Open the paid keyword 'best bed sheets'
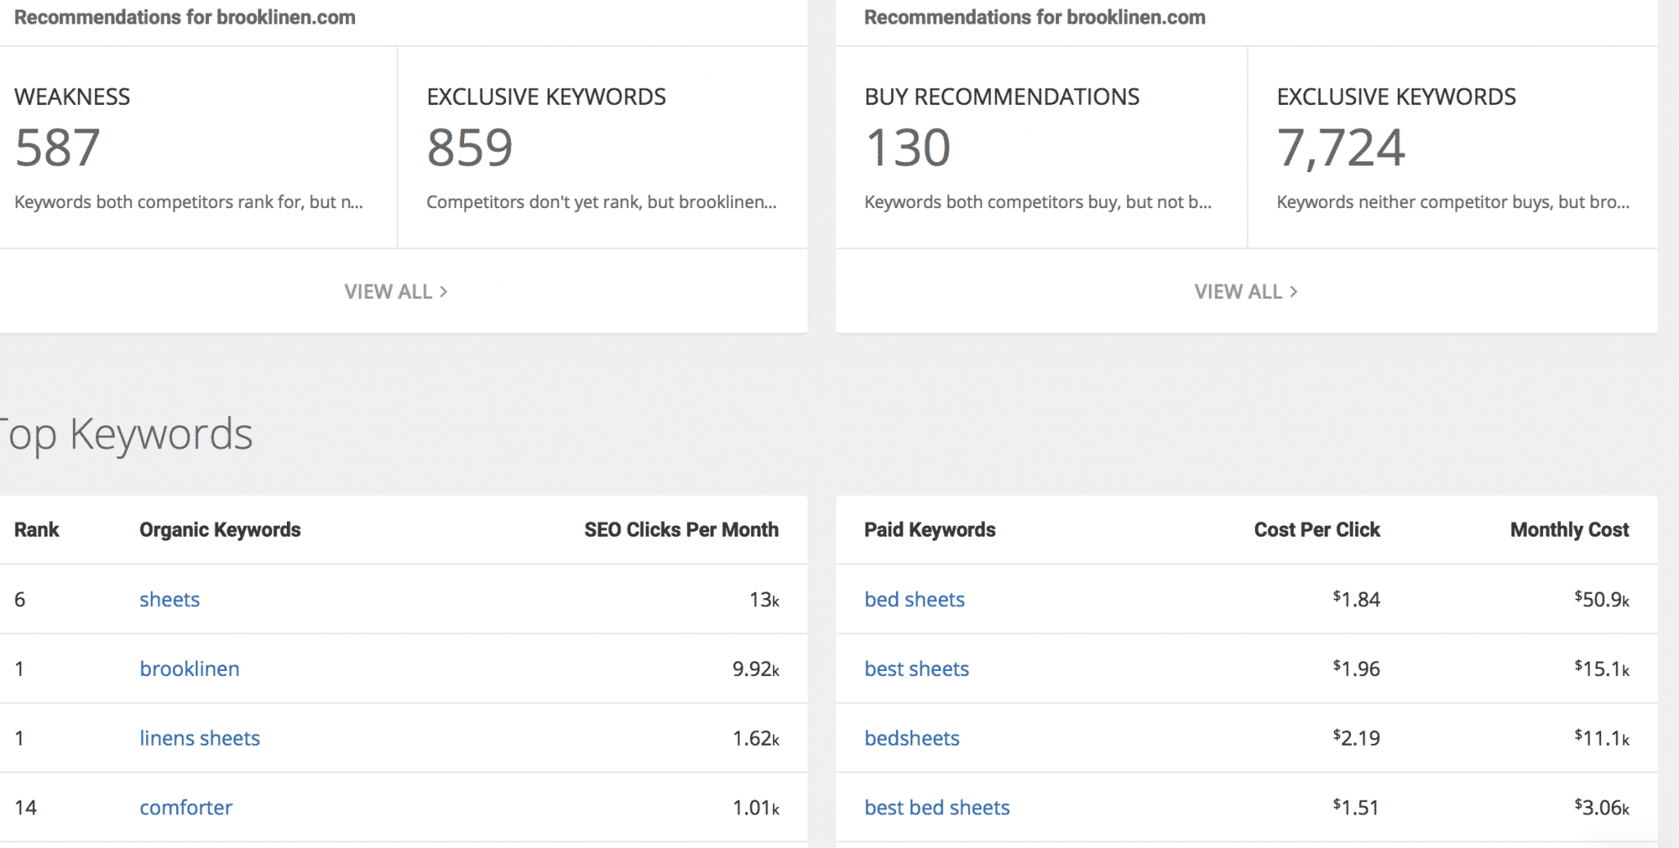The width and height of the screenshot is (1679, 848). 937,808
